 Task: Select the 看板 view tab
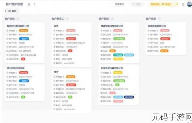tap(12, 11)
